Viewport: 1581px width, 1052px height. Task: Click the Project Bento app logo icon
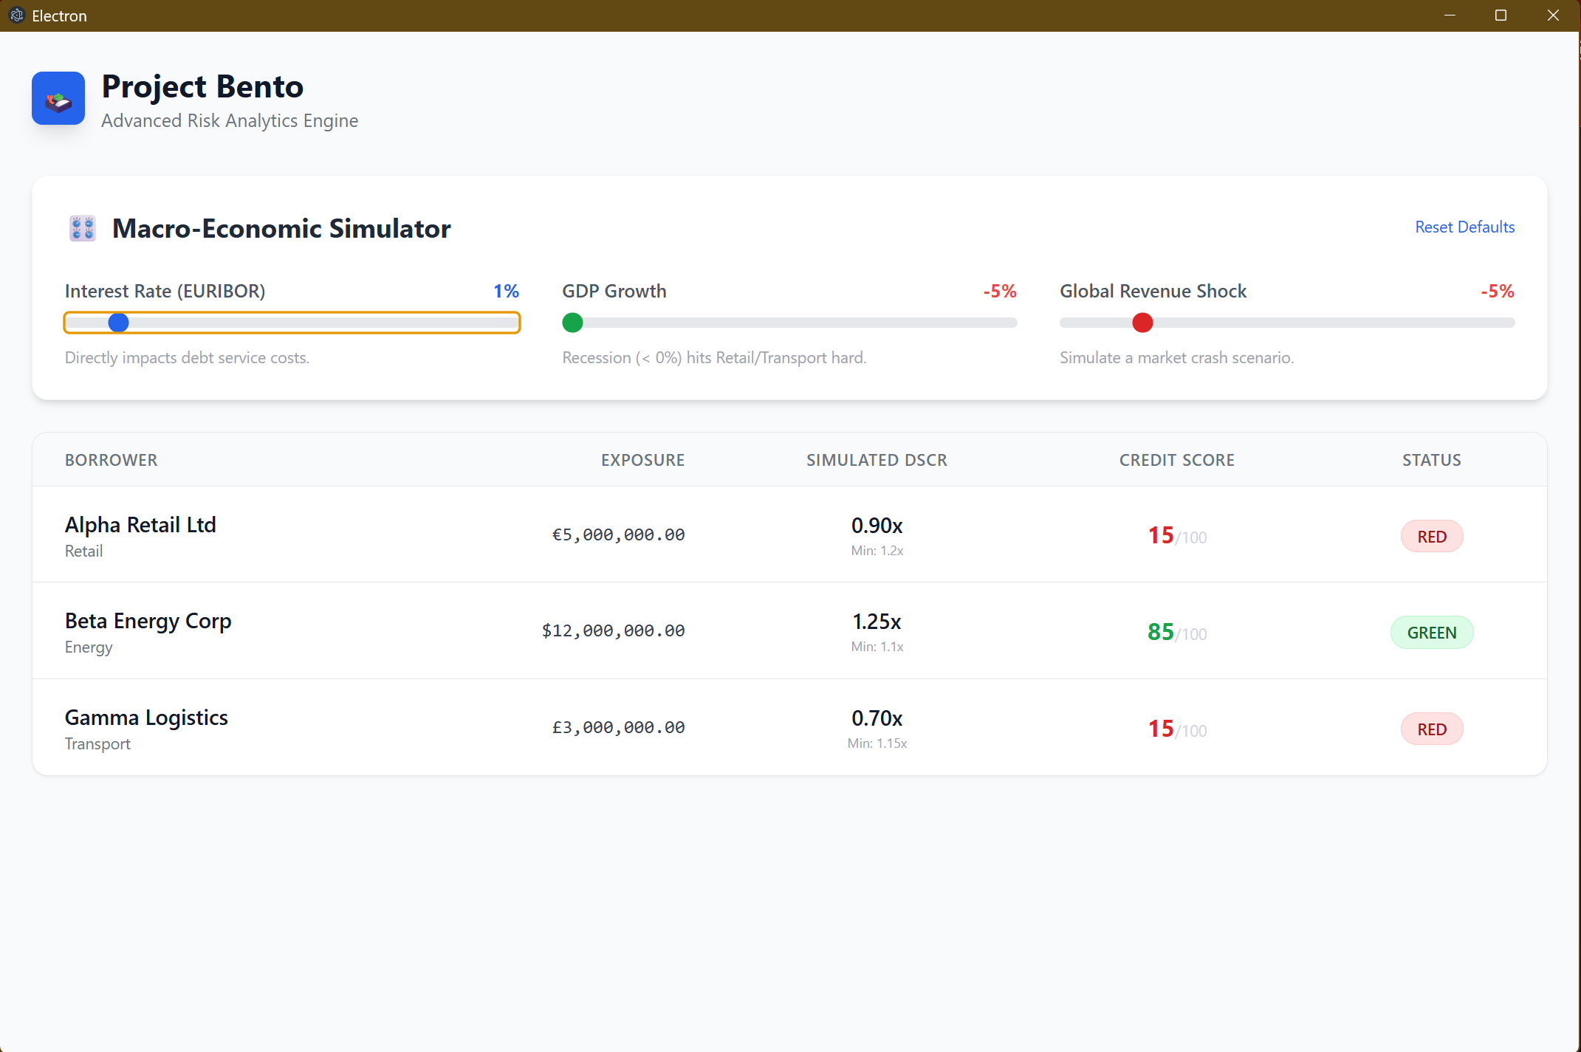[58, 99]
